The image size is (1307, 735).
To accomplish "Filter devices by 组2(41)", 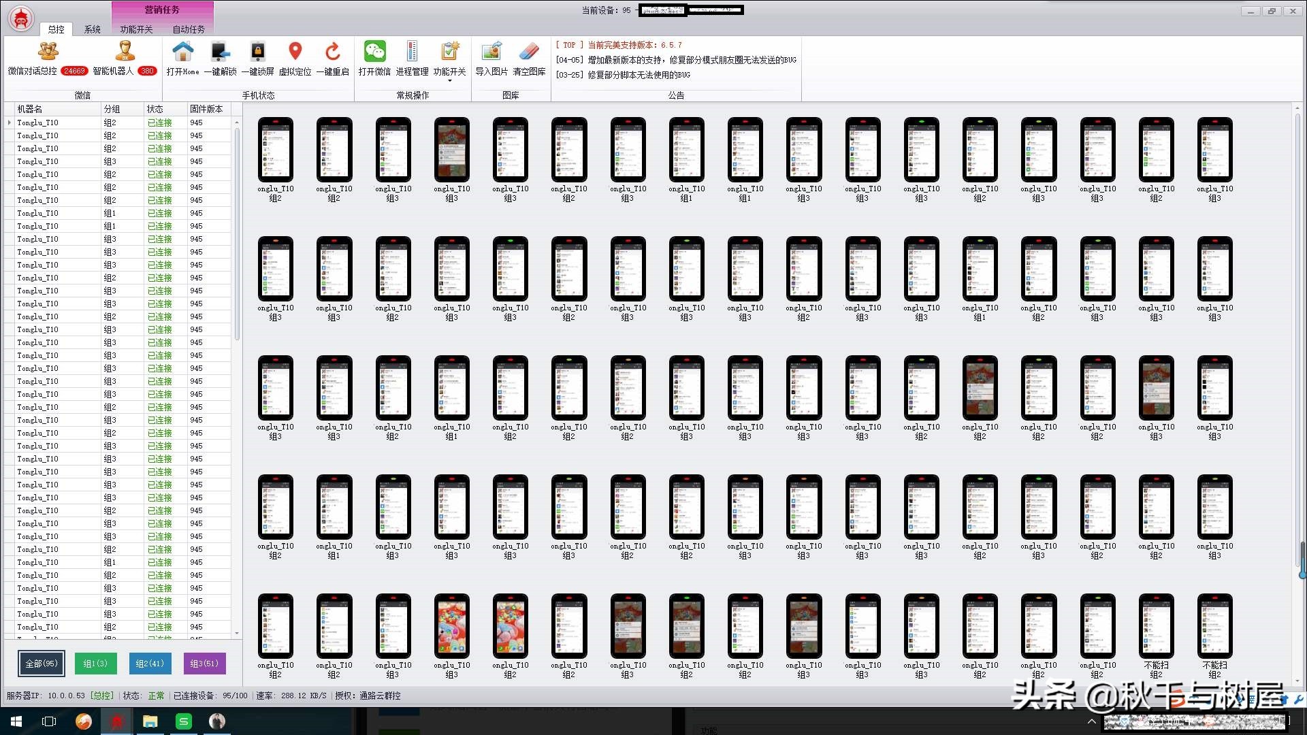I will [x=150, y=664].
